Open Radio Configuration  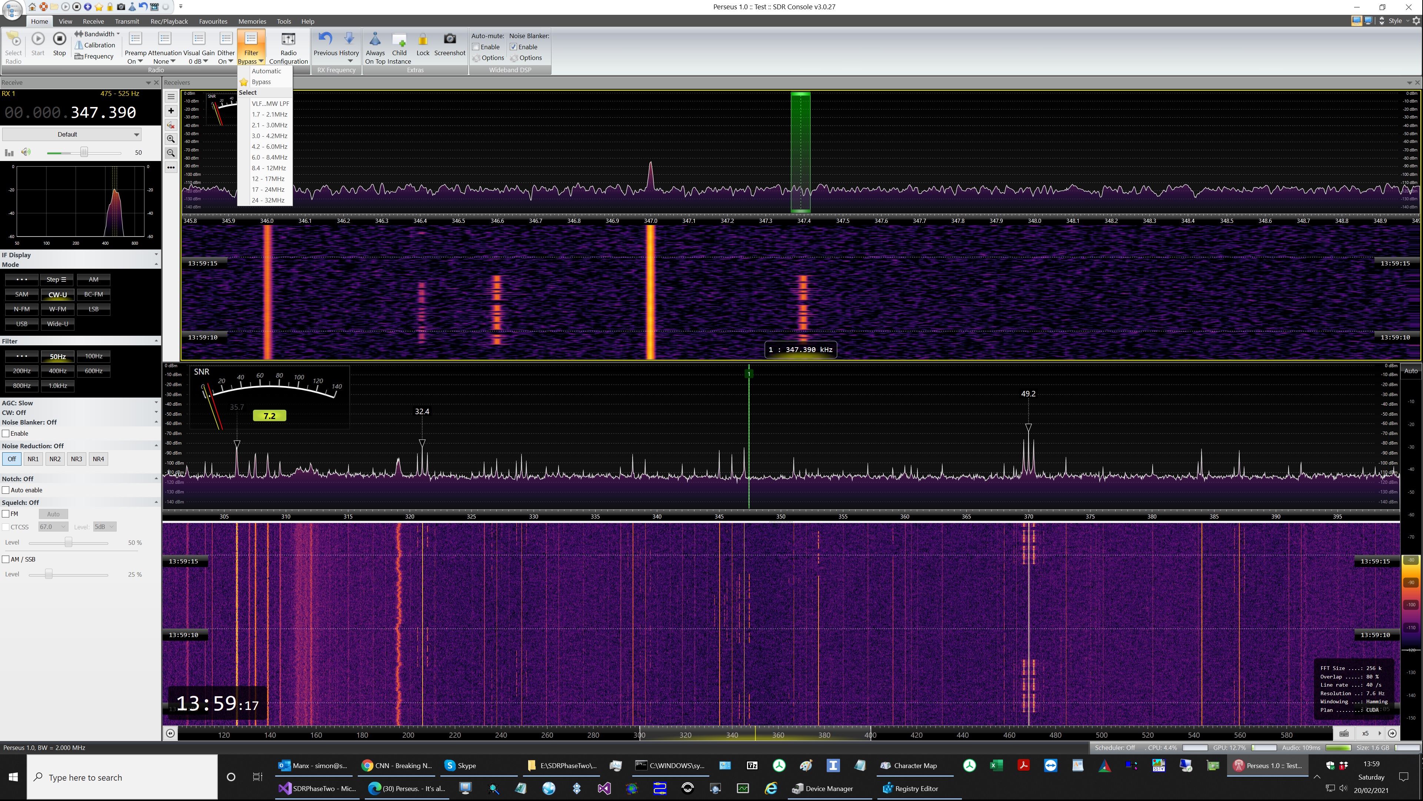pyautogui.click(x=288, y=39)
